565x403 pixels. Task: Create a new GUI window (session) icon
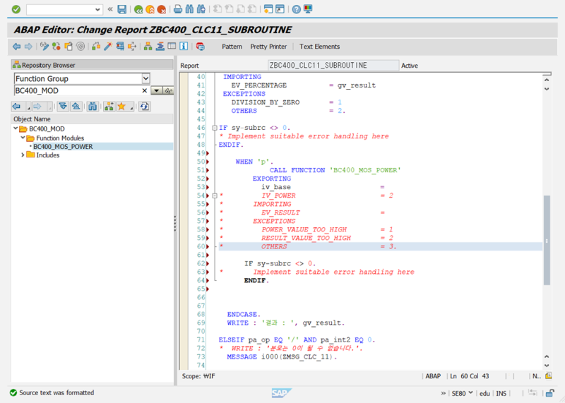pyautogui.click(x=268, y=9)
